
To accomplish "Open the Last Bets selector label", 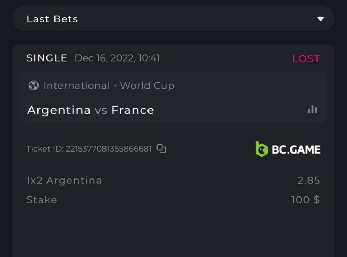I will click(x=52, y=19).
